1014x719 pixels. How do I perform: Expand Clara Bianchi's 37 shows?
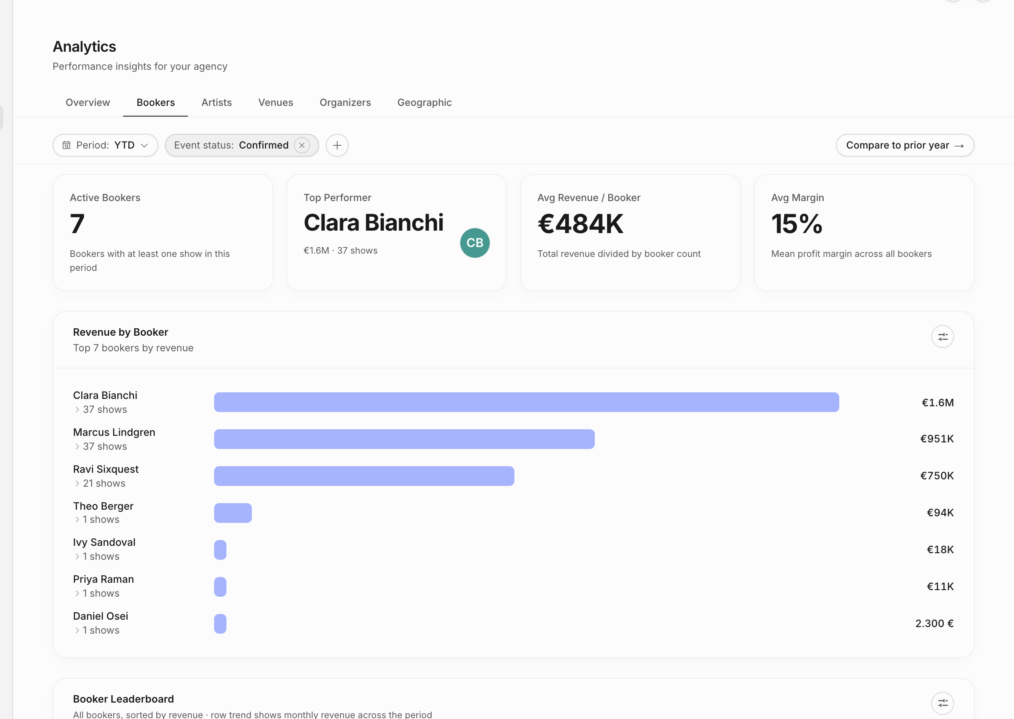[x=100, y=410]
